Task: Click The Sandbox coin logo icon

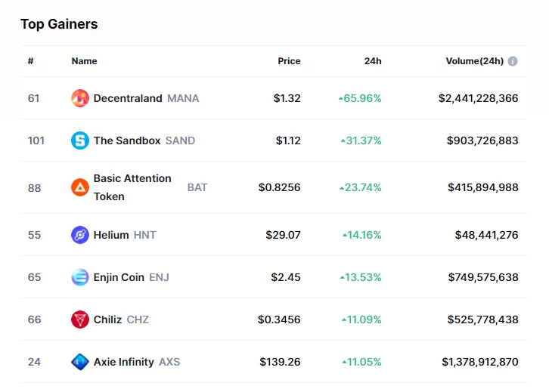Action: coord(80,140)
